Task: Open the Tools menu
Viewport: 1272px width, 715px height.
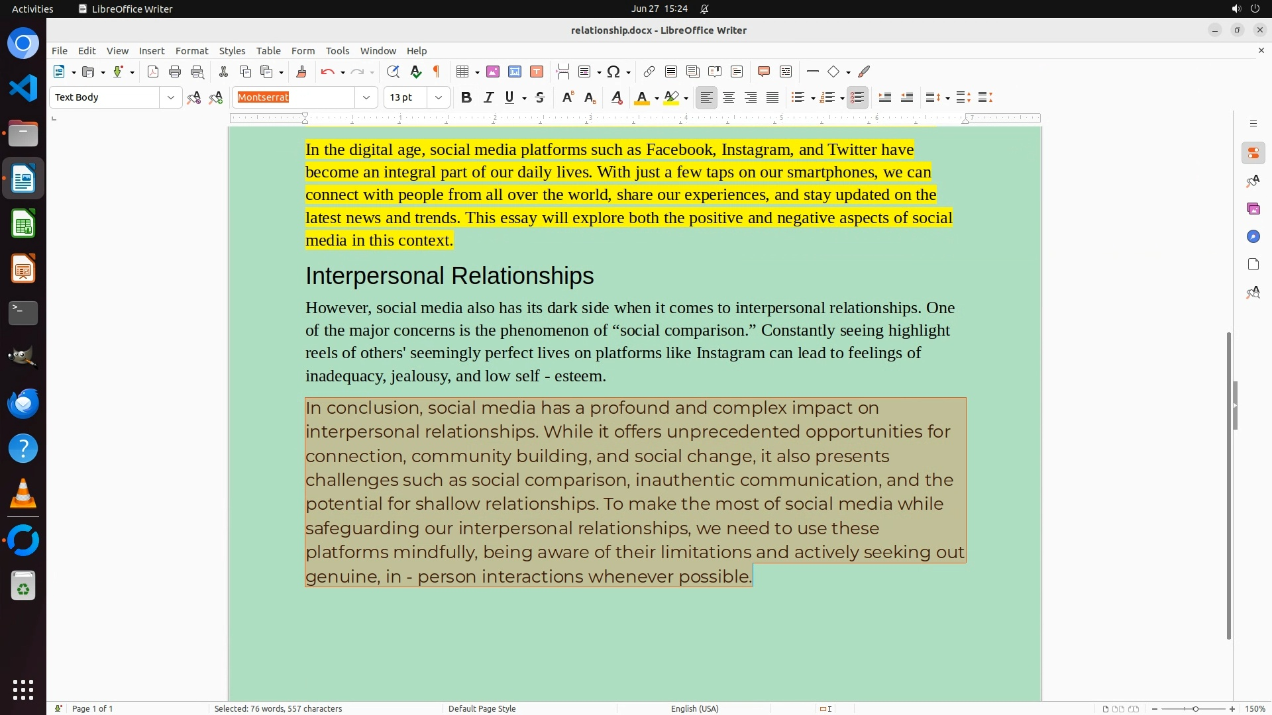Action: (x=337, y=51)
